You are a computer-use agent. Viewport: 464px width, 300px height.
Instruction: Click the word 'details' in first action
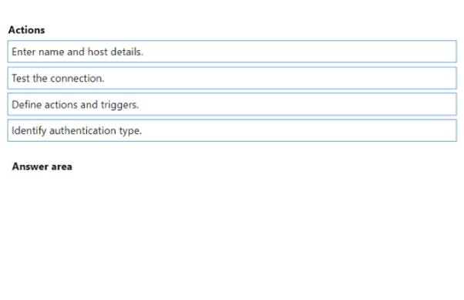pos(126,52)
